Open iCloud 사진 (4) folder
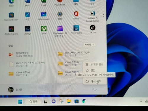The height and width of the screenshot is (111, 148). point(19,74)
